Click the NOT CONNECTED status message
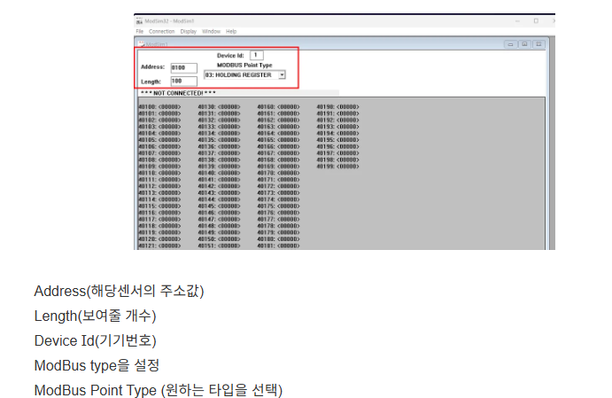612x398 pixels. (x=178, y=93)
